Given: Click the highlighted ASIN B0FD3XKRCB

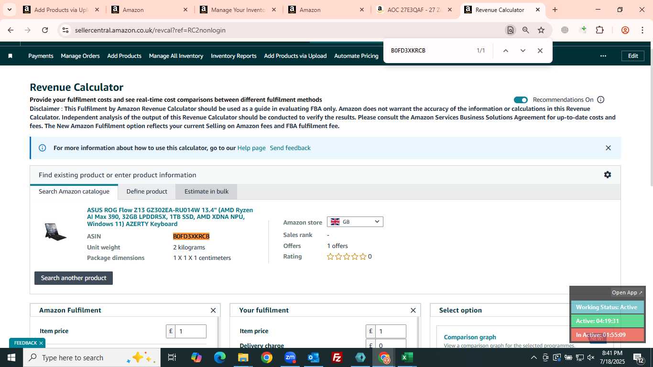Looking at the screenshot, I should 191,237.
